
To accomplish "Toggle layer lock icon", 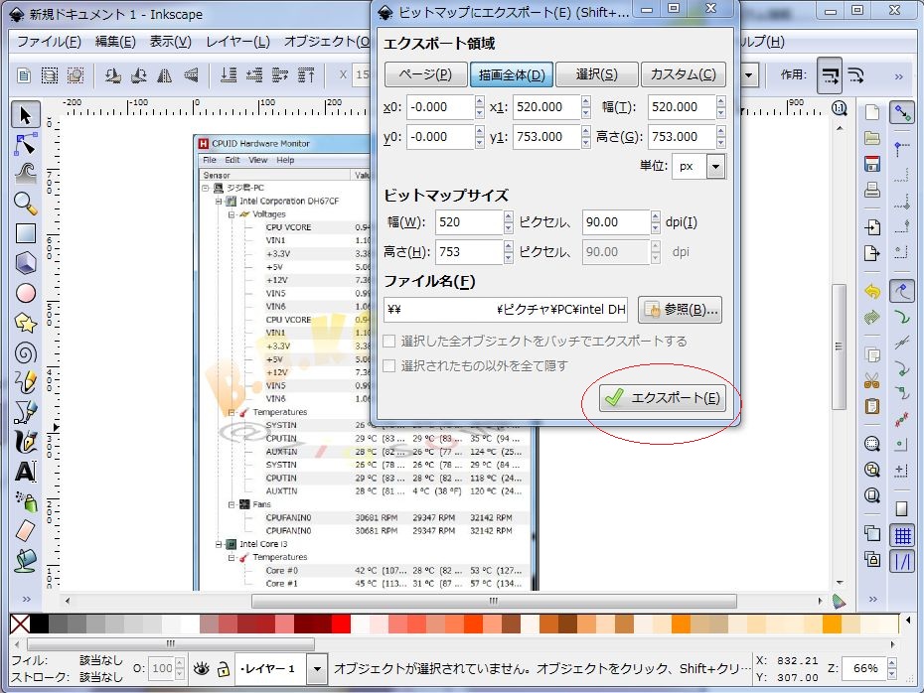I will (x=224, y=669).
